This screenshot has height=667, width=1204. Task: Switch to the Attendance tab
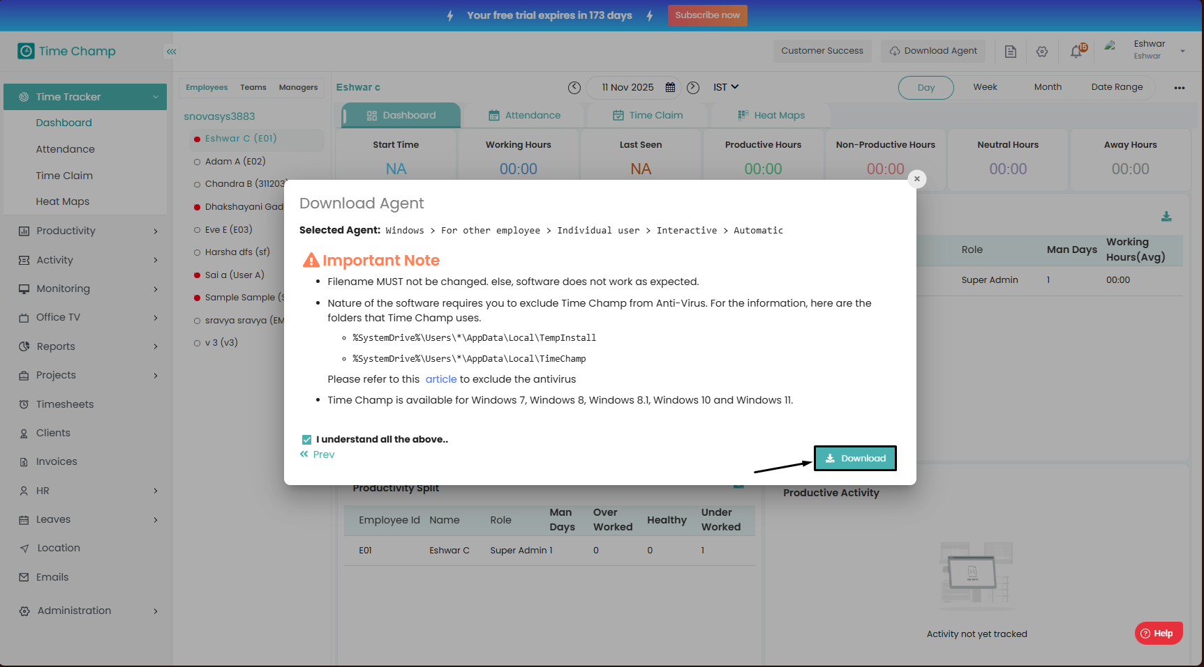click(524, 116)
